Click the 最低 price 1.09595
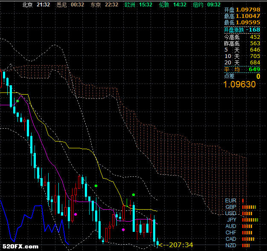 coord(248,23)
